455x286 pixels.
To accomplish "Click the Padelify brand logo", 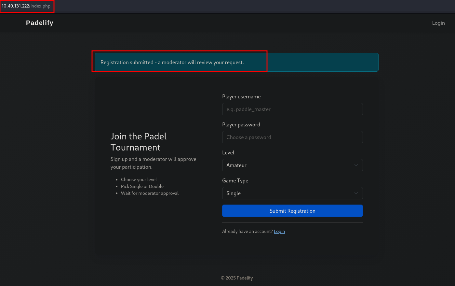I will coord(40,23).
